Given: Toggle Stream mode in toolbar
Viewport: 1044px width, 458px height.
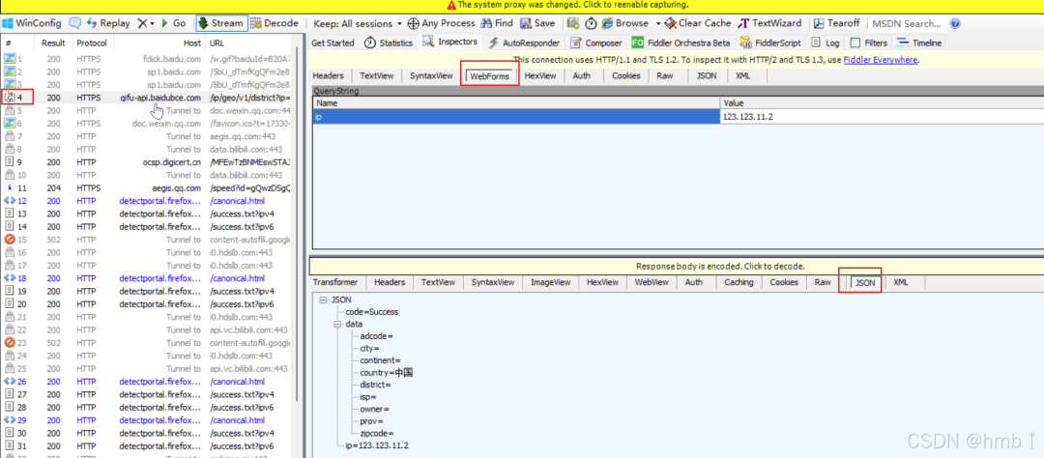Looking at the screenshot, I should 221,23.
